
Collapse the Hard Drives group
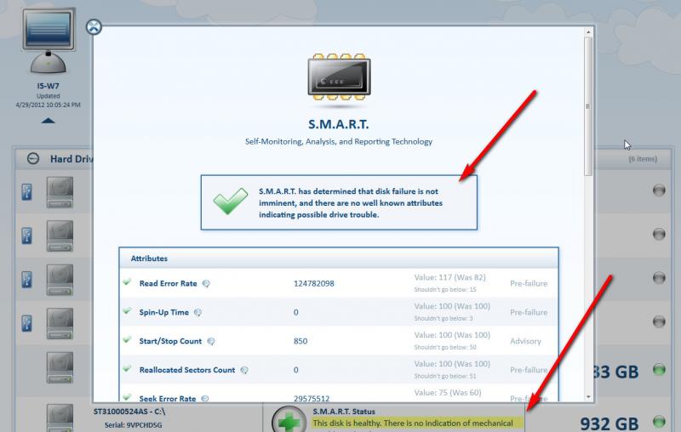click(33, 158)
